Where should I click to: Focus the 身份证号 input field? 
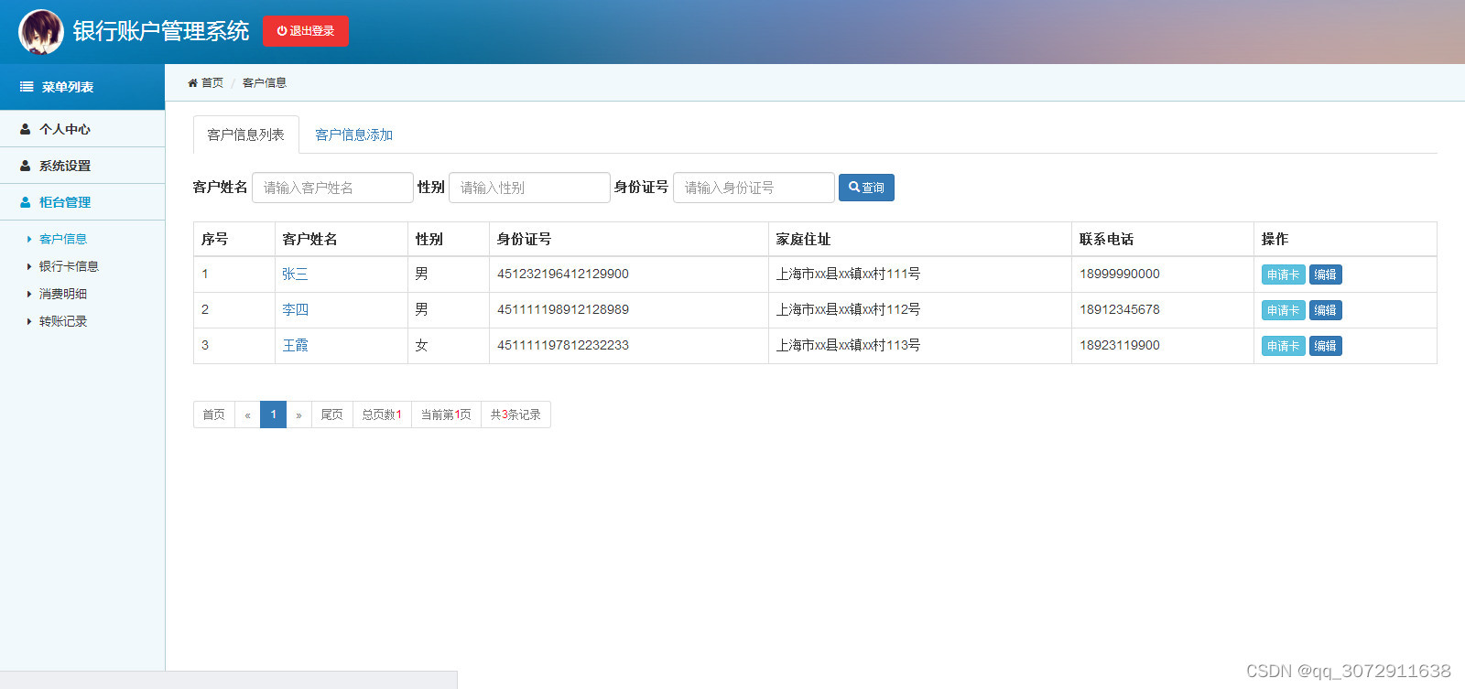(754, 188)
